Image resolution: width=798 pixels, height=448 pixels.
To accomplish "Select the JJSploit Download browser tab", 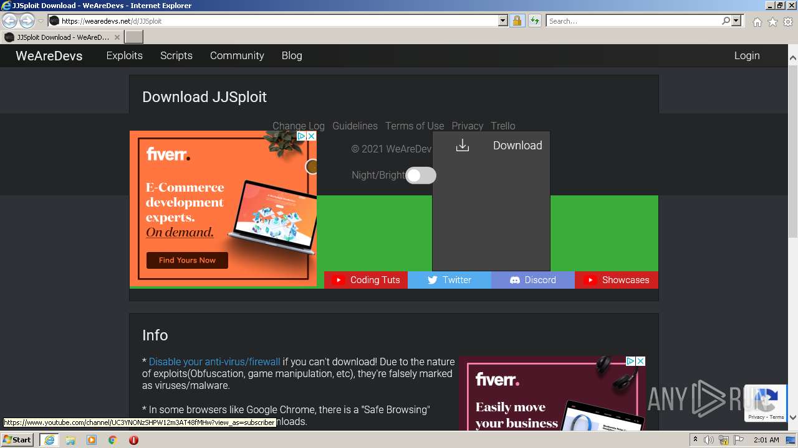I will [x=62, y=37].
